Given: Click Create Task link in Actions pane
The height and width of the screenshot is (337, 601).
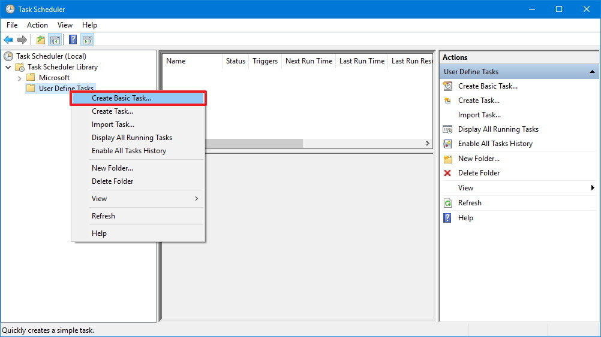Looking at the screenshot, I should pyautogui.click(x=479, y=101).
